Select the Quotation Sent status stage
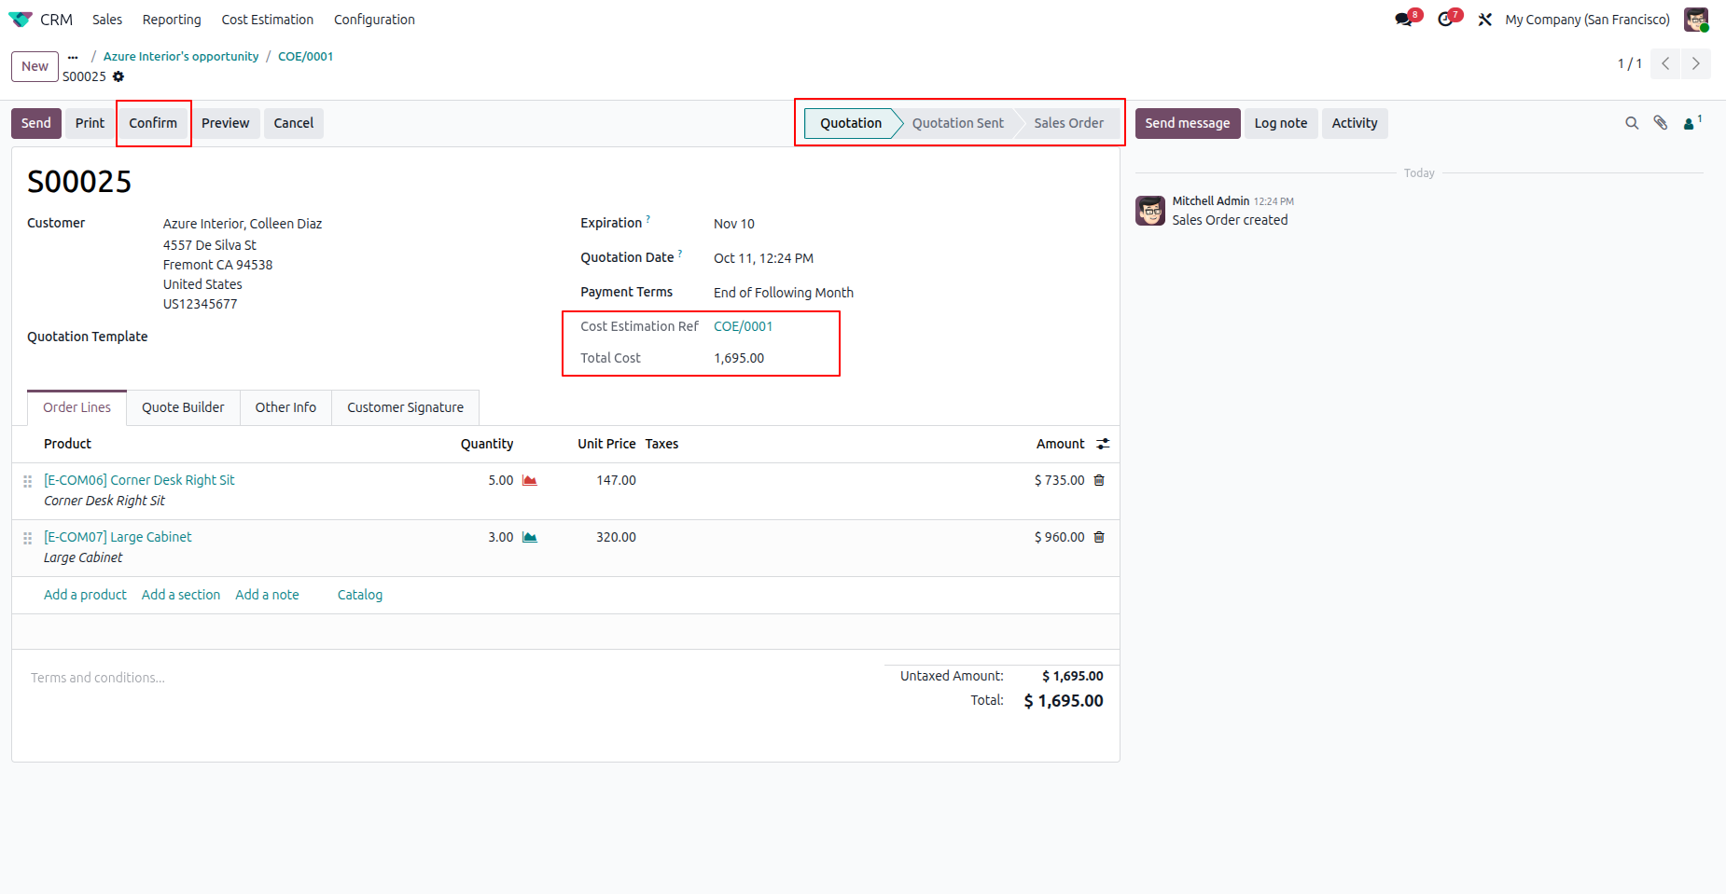1726x894 pixels. [958, 123]
